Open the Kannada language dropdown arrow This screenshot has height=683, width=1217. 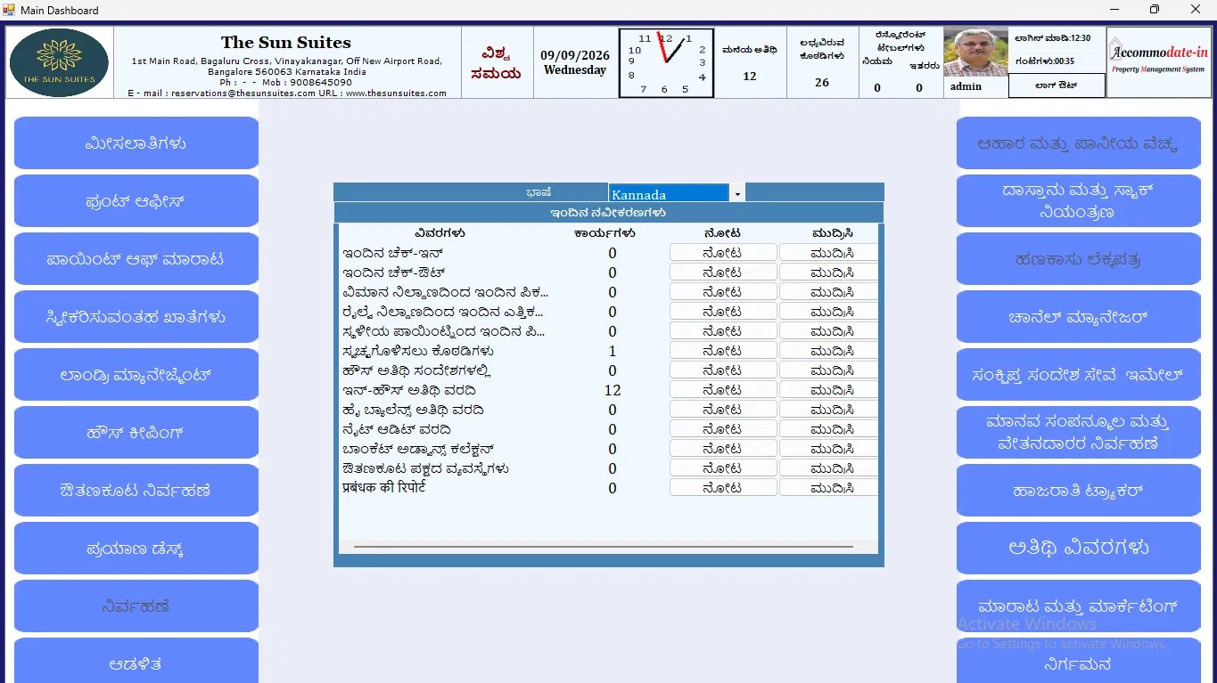pyautogui.click(x=737, y=193)
